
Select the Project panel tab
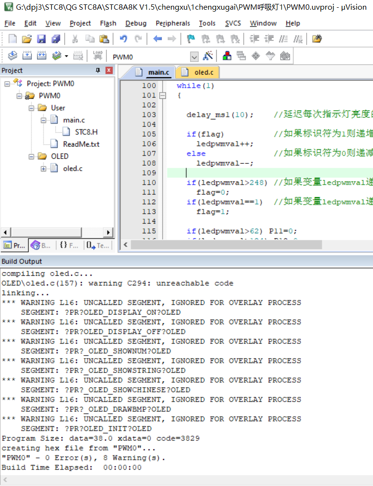point(14,246)
